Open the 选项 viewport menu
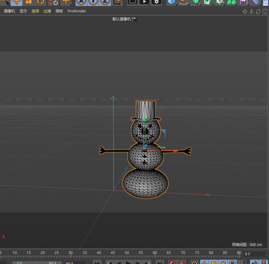The height and width of the screenshot is (264, 269). point(35,11)
